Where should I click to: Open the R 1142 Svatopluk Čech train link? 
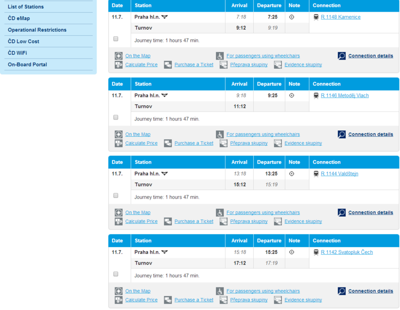click(346, 252)
